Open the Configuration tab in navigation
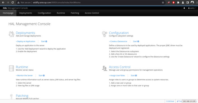 (44, 13)
